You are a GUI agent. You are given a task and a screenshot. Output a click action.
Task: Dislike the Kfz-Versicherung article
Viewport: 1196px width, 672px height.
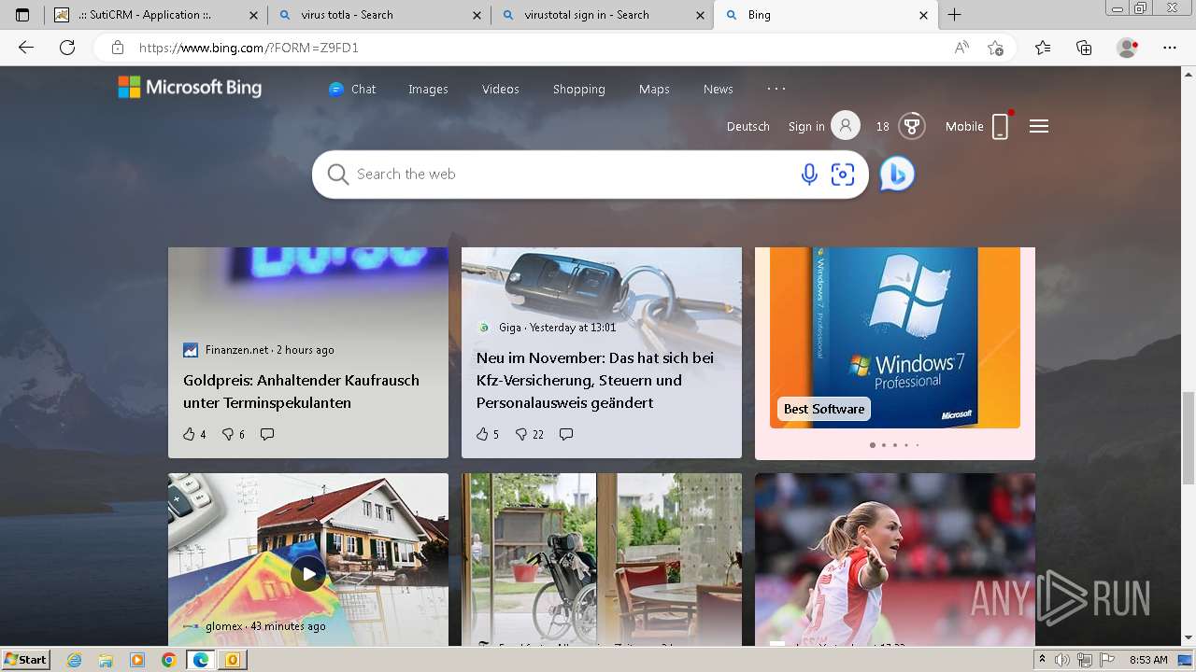(521, 434)
